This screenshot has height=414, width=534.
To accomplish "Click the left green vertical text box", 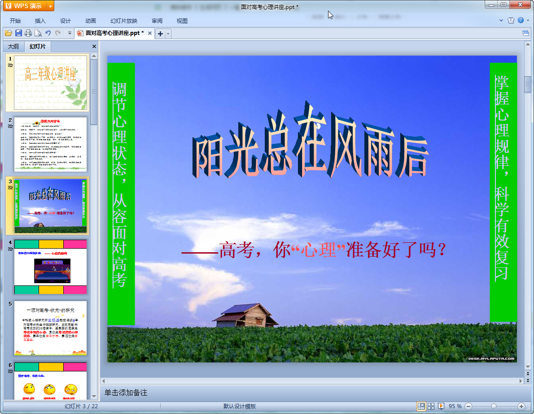I will click(x=121, y=194).
